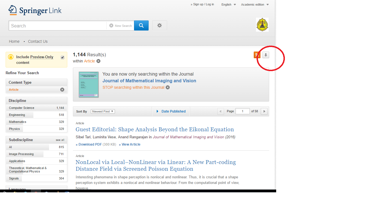Click 'see all' in the Subdiscipline panel

(x=60, y=140)
